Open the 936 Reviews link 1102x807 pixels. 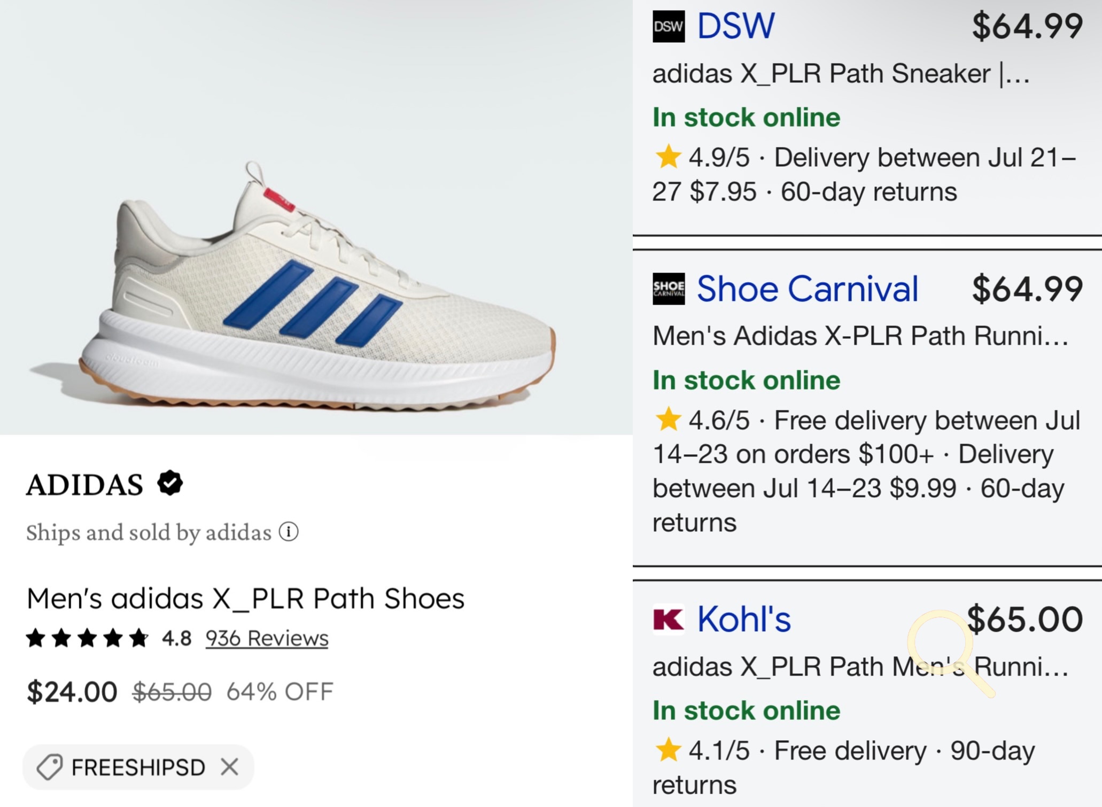pos(267,638)
